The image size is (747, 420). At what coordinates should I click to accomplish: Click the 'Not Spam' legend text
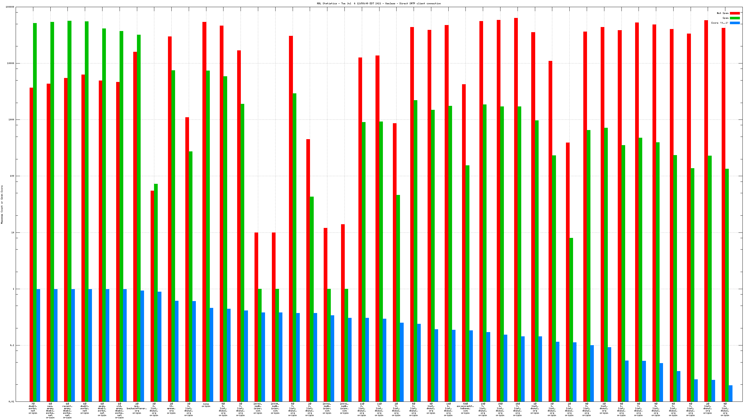click(x=722, y=13)
